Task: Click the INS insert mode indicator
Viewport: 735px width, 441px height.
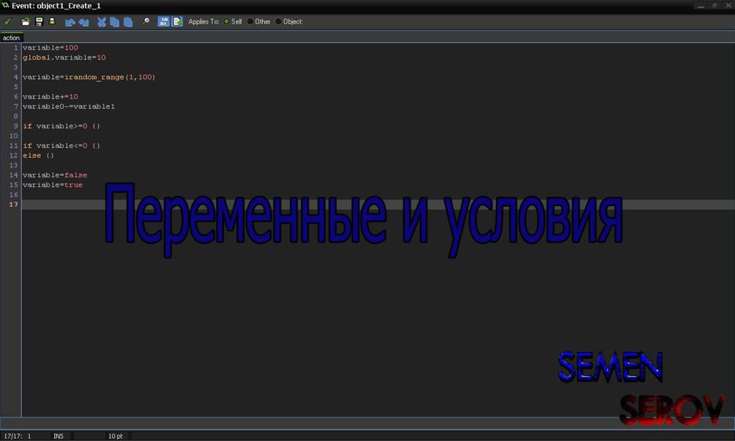Action: pos(58,436)
